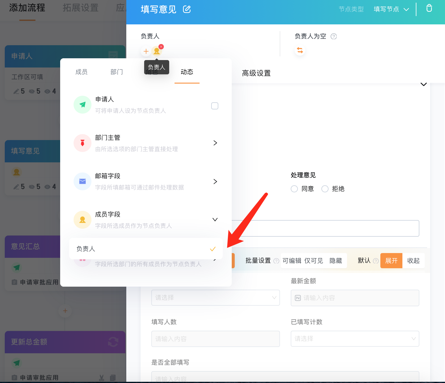Remove the selected responsible member avatar
This screenshot has width=445, height=383.
pyautogui.click(x=161, y=47)
